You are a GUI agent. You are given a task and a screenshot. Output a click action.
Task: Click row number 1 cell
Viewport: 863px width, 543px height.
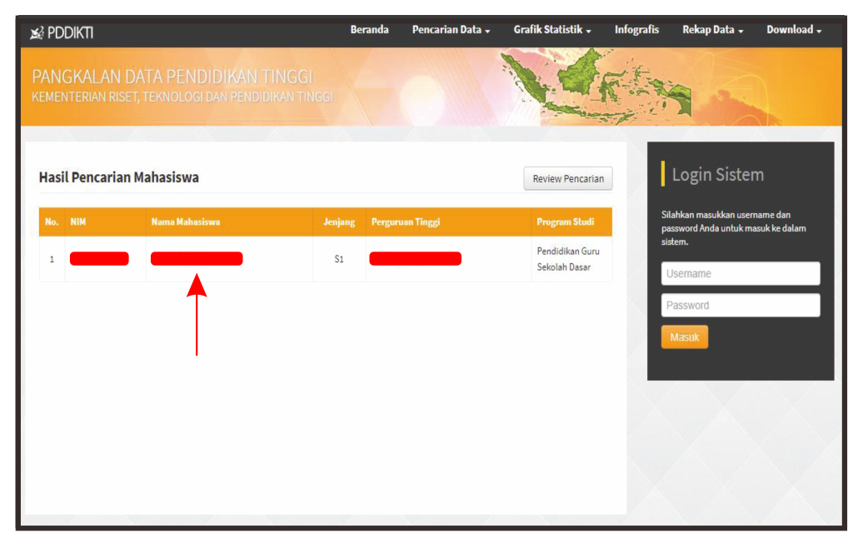52,259
